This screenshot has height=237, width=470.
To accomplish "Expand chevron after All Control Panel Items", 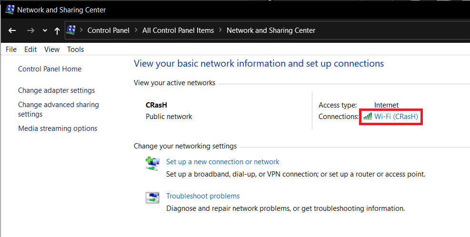I will (220, 30).
